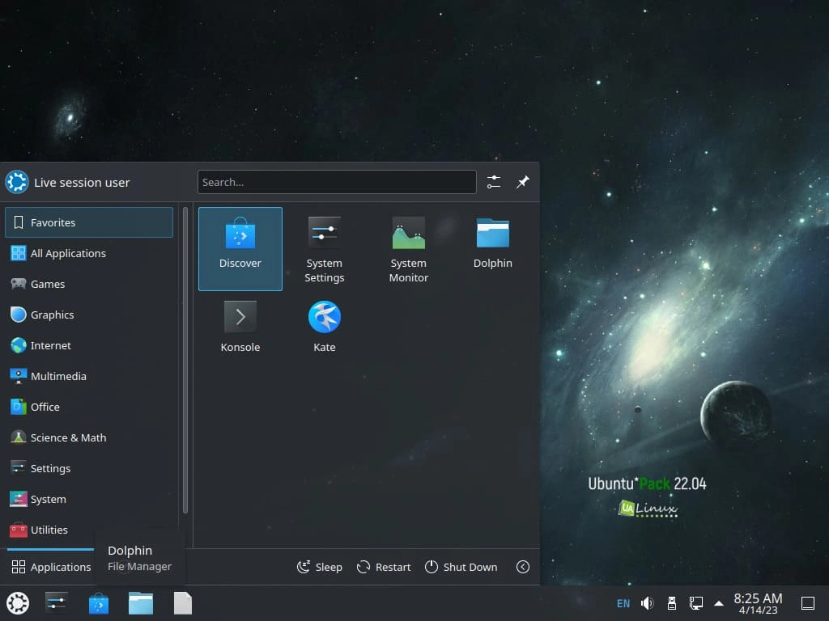The width and height of the screenshot is (829, 621).
Task: Select the Favorites category
Action: pos(89,222)
